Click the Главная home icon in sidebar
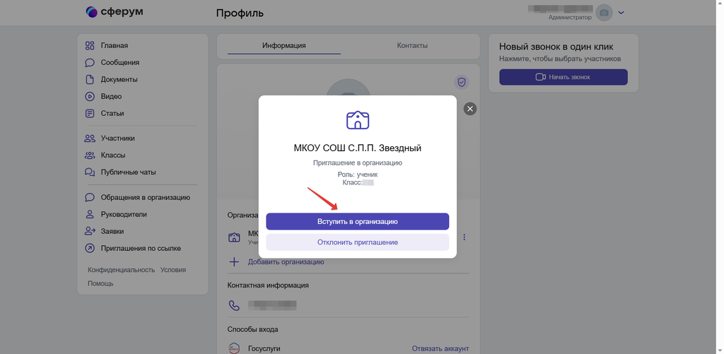 tap(90, 45)
